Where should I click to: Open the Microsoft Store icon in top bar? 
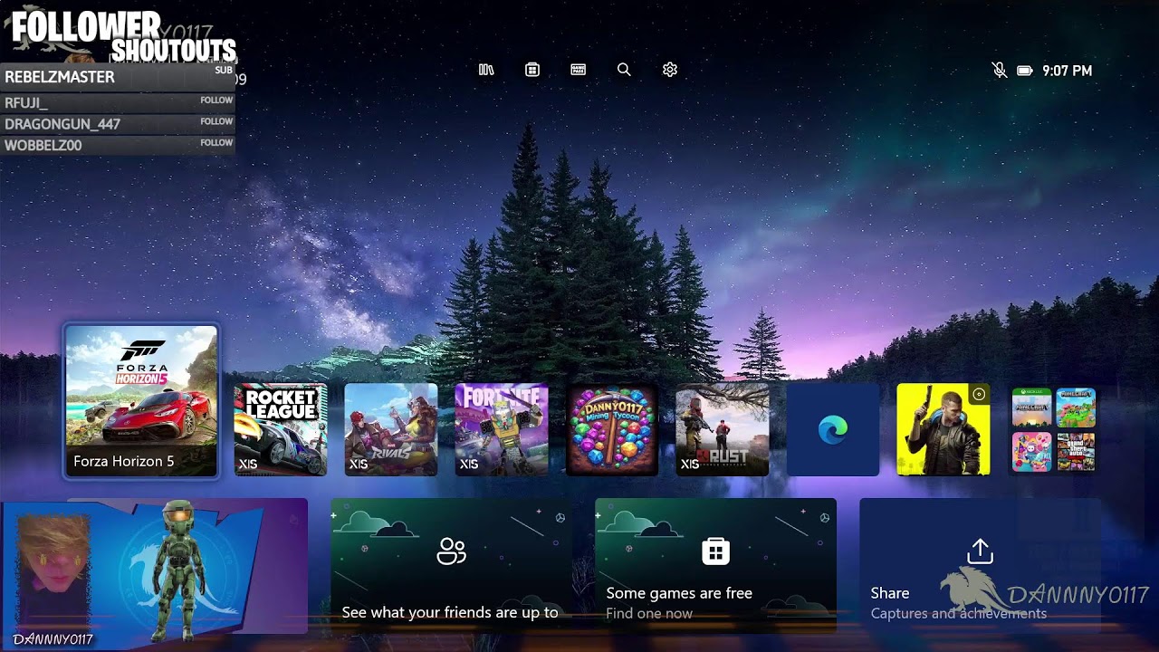[x=532, y=70]
